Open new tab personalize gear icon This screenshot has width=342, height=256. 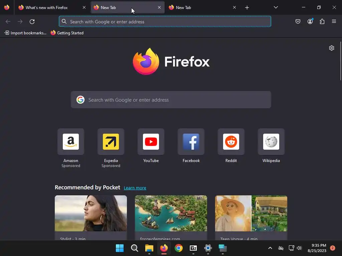click(332, 48)
